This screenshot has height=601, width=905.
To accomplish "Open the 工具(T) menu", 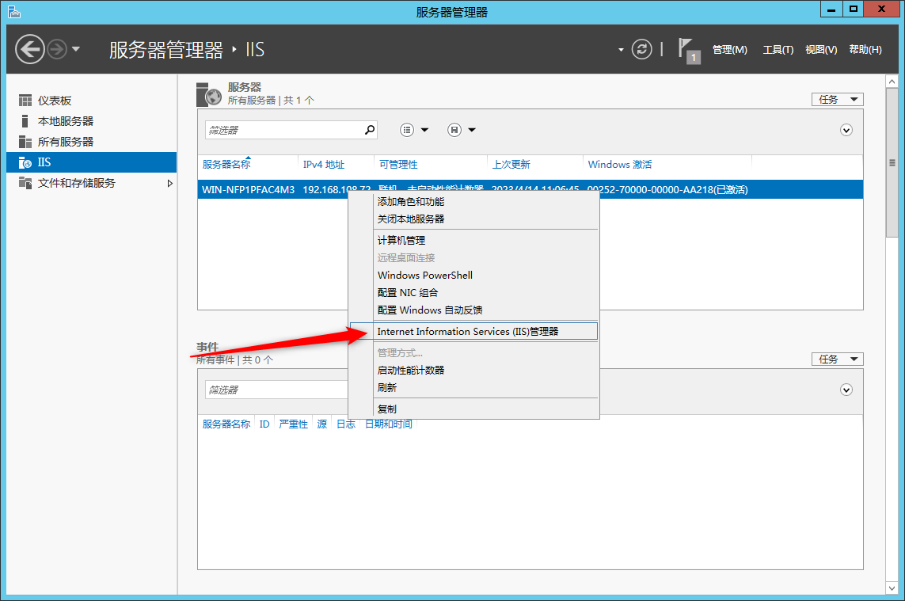I will tap(778, 50).
